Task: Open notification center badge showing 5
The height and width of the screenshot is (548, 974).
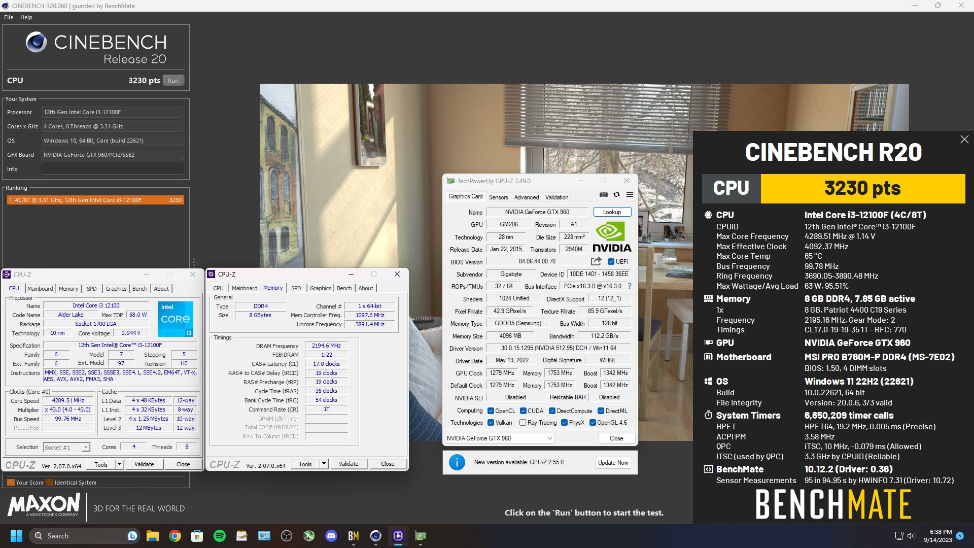Action: pyautogui.click(x=960, y=535)
